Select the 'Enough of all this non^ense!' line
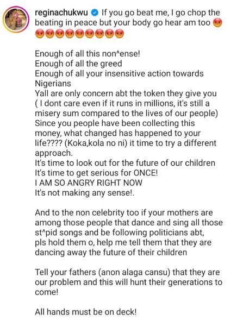Image resolution: width=243 pixels, height=320 pixels. [x=88, y=54]
